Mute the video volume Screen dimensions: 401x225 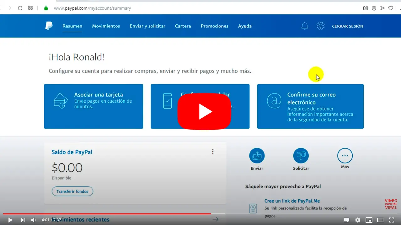[x=34, y=220]
